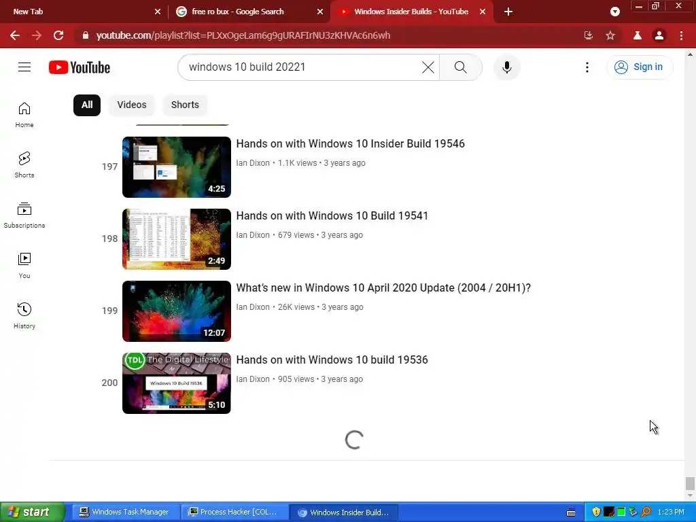The image size is (696, 522).
Task: Click the scrollbar down arrow
Action: [x=690, y=495]
